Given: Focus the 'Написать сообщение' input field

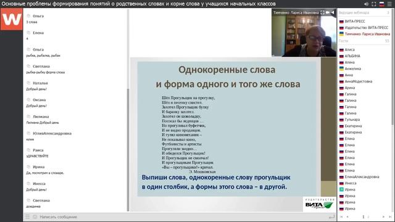Looking at the screenshot, I should click(x=183, y=216).
